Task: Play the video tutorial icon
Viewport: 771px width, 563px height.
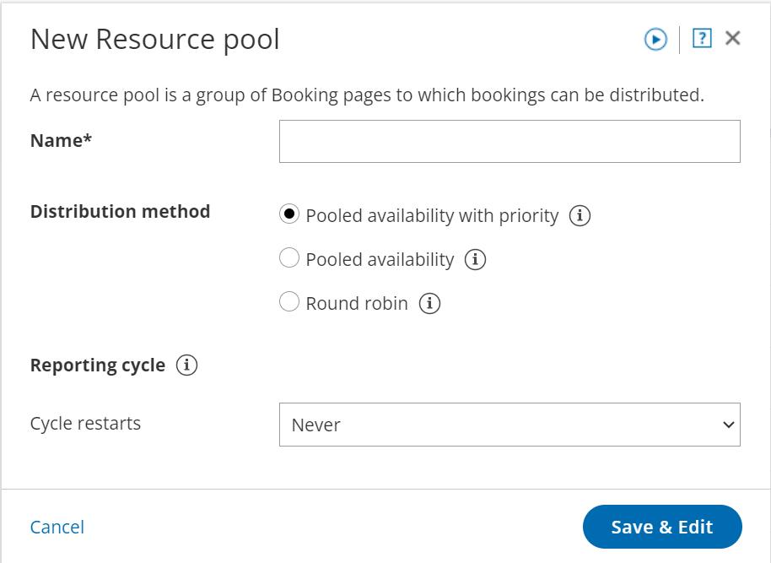Action: point(655,39)
